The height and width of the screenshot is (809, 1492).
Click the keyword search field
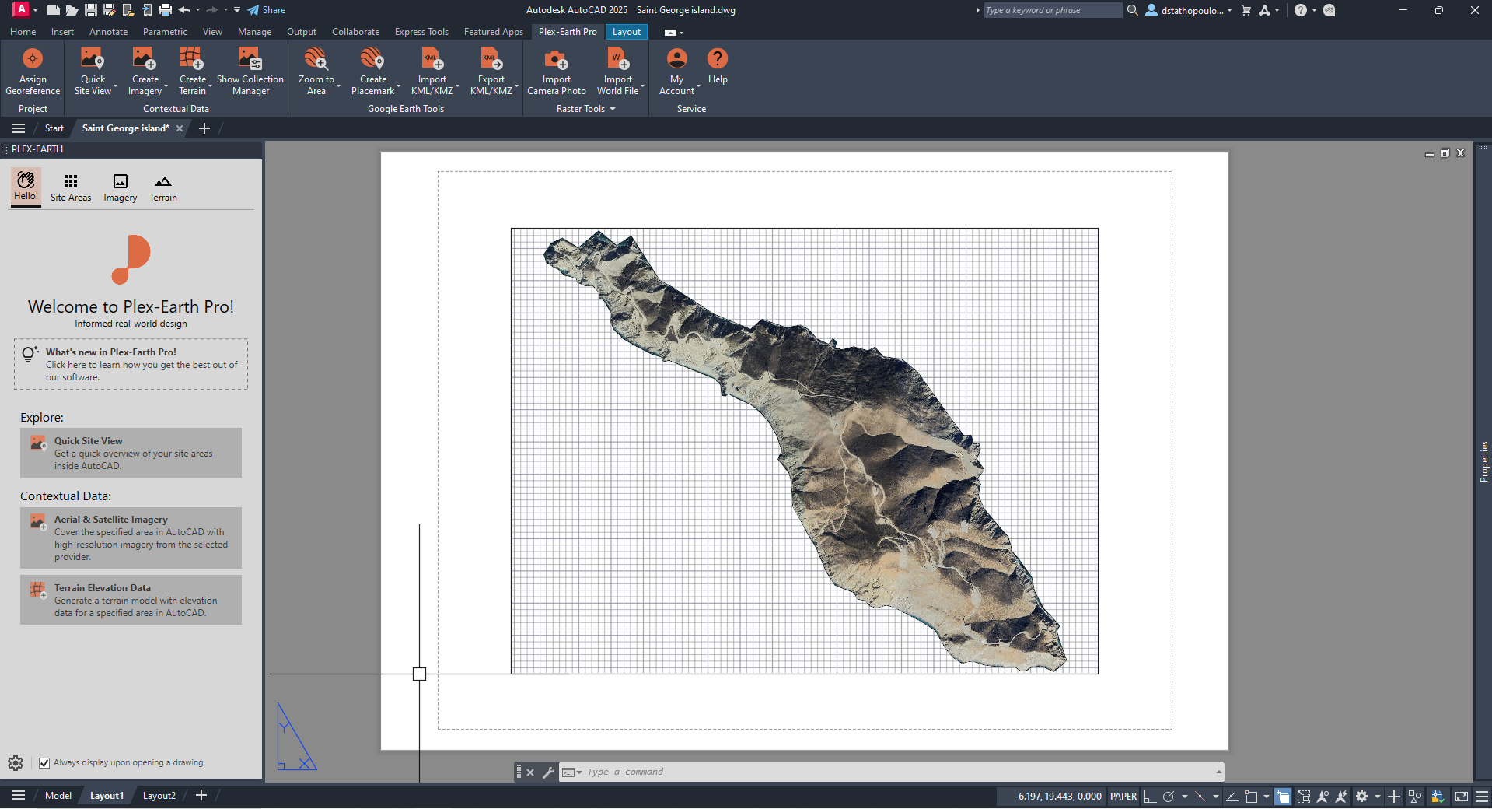(1053, 10)
